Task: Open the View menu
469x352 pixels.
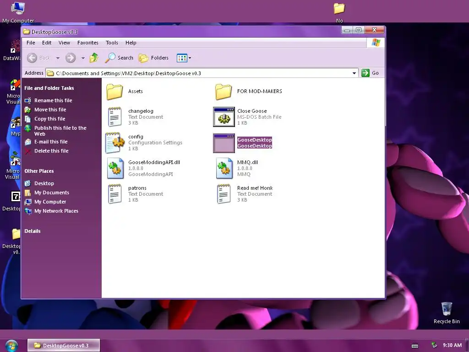Action: pos(64,43)
